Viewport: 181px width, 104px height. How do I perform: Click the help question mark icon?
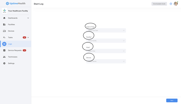(171, 4)
